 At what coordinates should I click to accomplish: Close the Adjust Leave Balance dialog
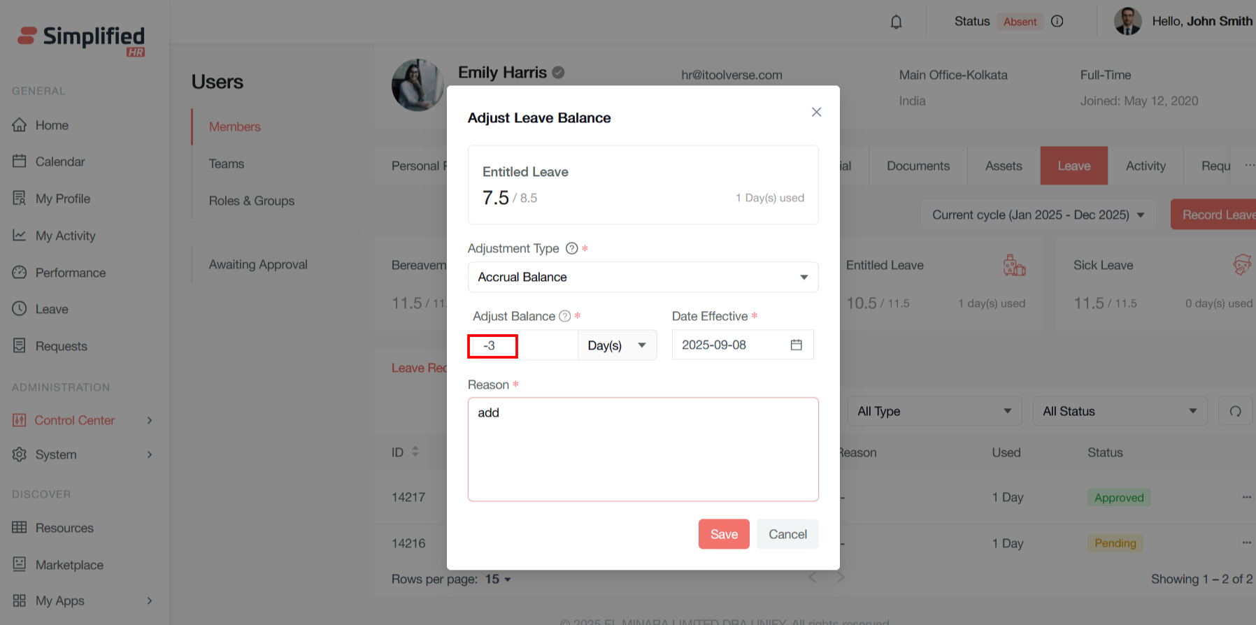[816, 112]
